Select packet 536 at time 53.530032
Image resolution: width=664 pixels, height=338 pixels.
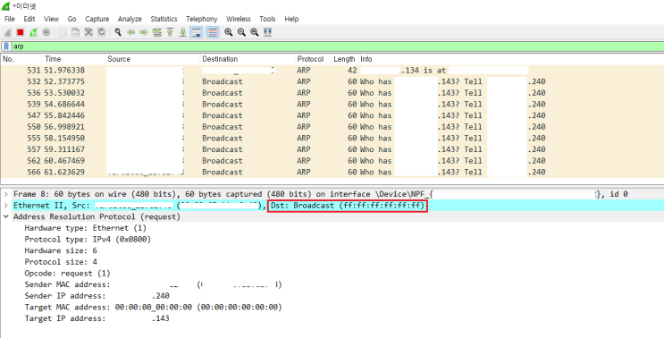pyautogui.click(x=332, y=93)
